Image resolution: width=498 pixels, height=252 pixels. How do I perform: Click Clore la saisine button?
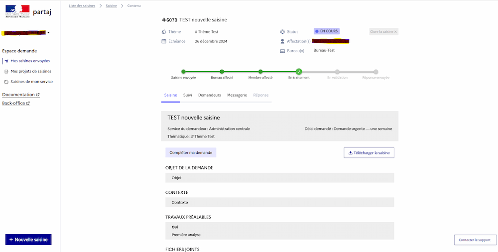[383, 32]
